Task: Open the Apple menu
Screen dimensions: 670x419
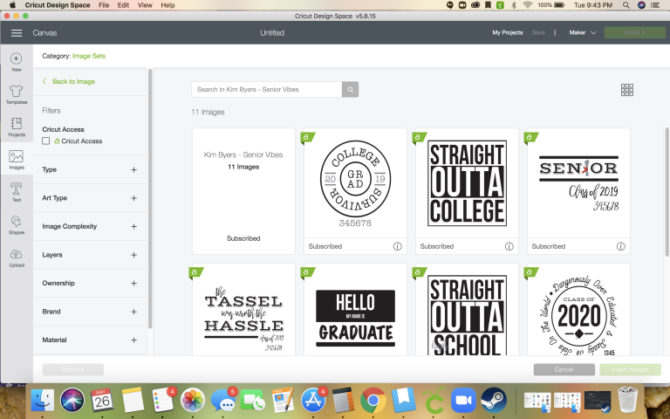Action: 12,5
